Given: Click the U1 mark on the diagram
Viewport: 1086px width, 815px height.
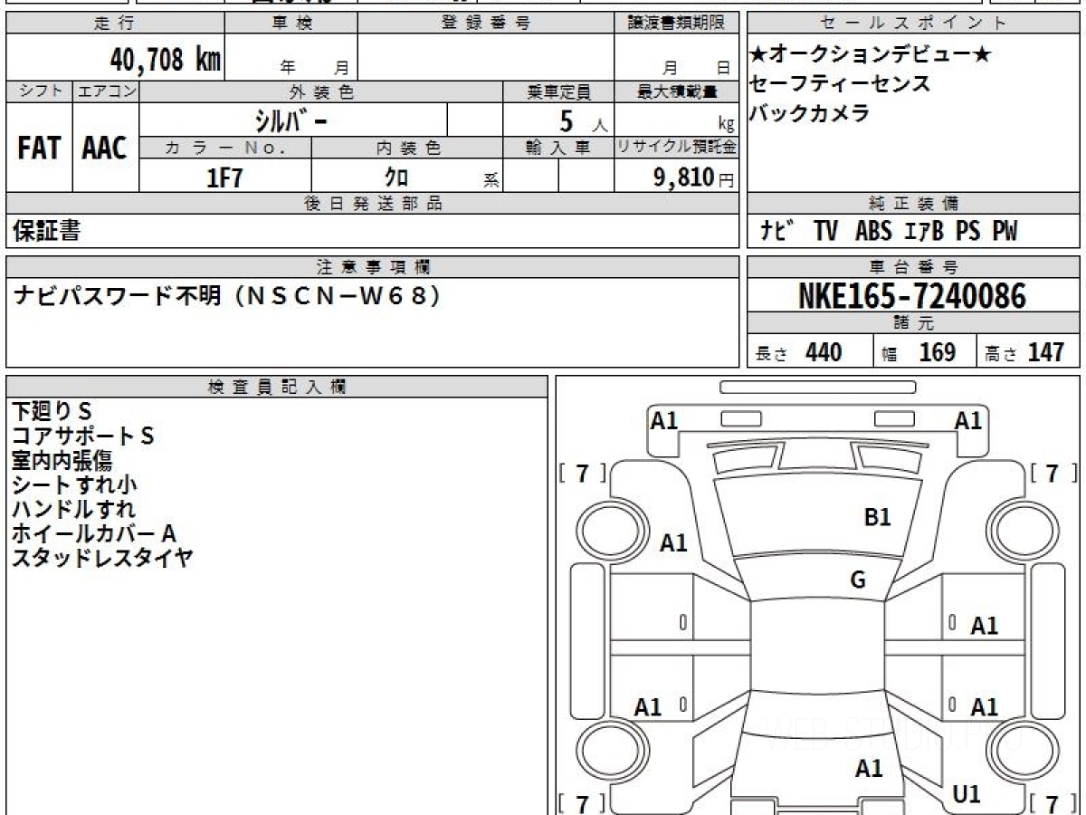Looking at the screenshot, I should (967, 795).
